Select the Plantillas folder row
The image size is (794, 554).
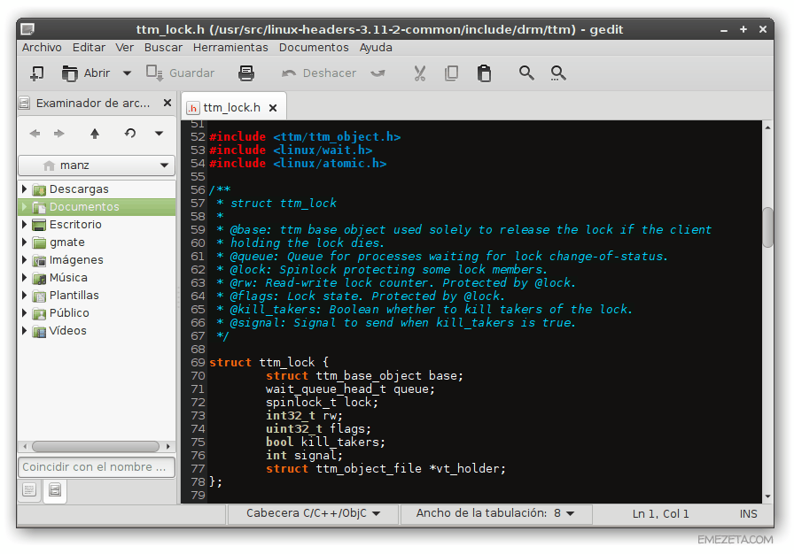click(x=97, y=296)
